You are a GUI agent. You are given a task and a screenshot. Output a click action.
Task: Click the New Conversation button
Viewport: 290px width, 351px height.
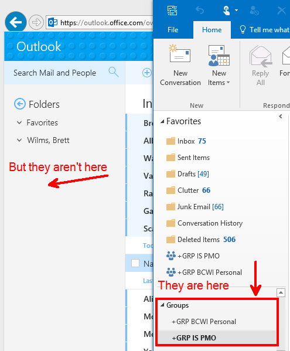(180, 65)
